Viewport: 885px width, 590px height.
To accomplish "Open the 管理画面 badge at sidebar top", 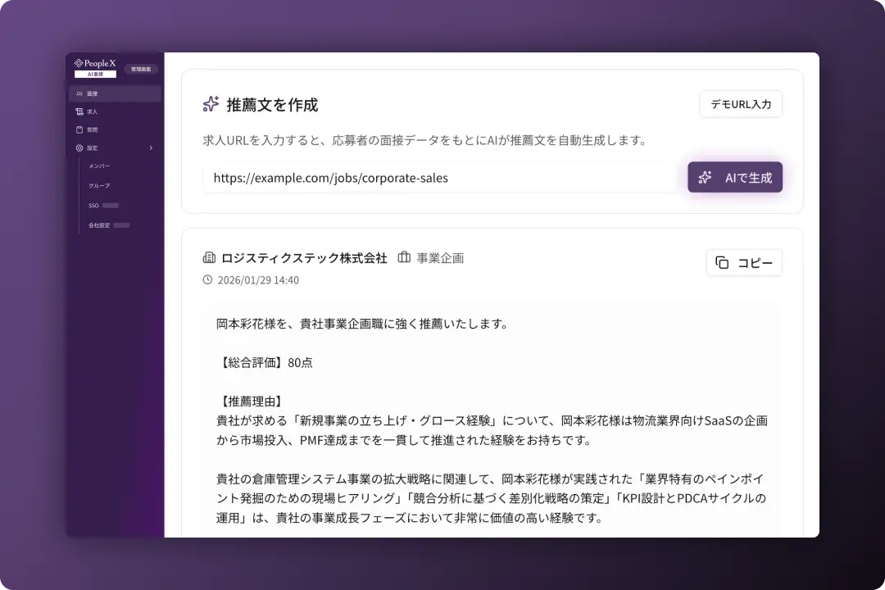I will coord(140,68).
